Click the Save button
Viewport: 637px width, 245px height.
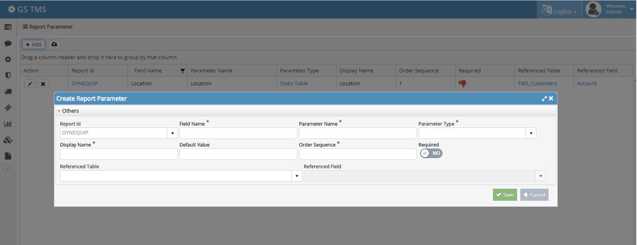pos(505,195)
